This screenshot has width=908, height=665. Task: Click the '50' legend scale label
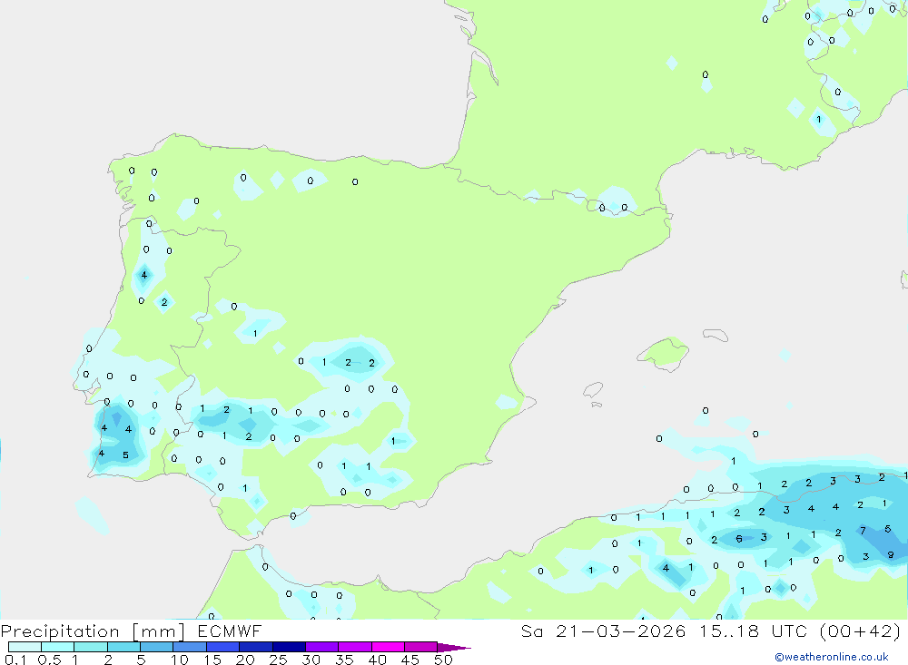(444, 660)
